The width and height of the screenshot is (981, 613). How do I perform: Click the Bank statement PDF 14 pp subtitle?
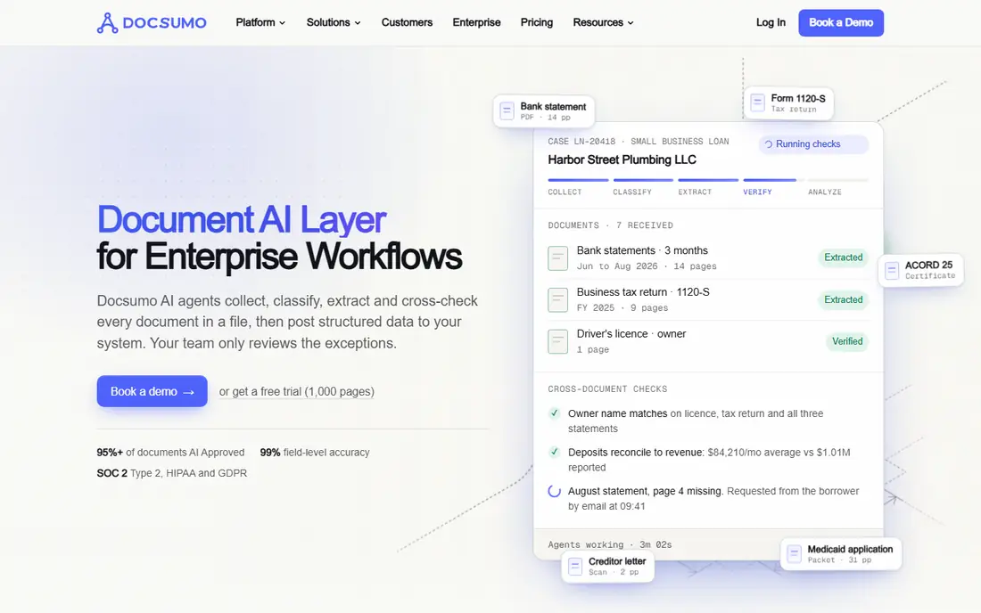pyautogui.click(x=546, y=118)
